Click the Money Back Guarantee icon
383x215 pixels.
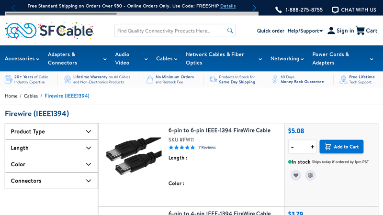[275, 79]
